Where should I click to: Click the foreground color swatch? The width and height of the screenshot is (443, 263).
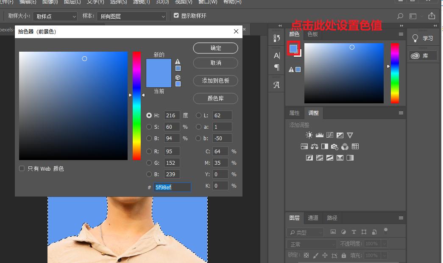(x=294, y=48)
